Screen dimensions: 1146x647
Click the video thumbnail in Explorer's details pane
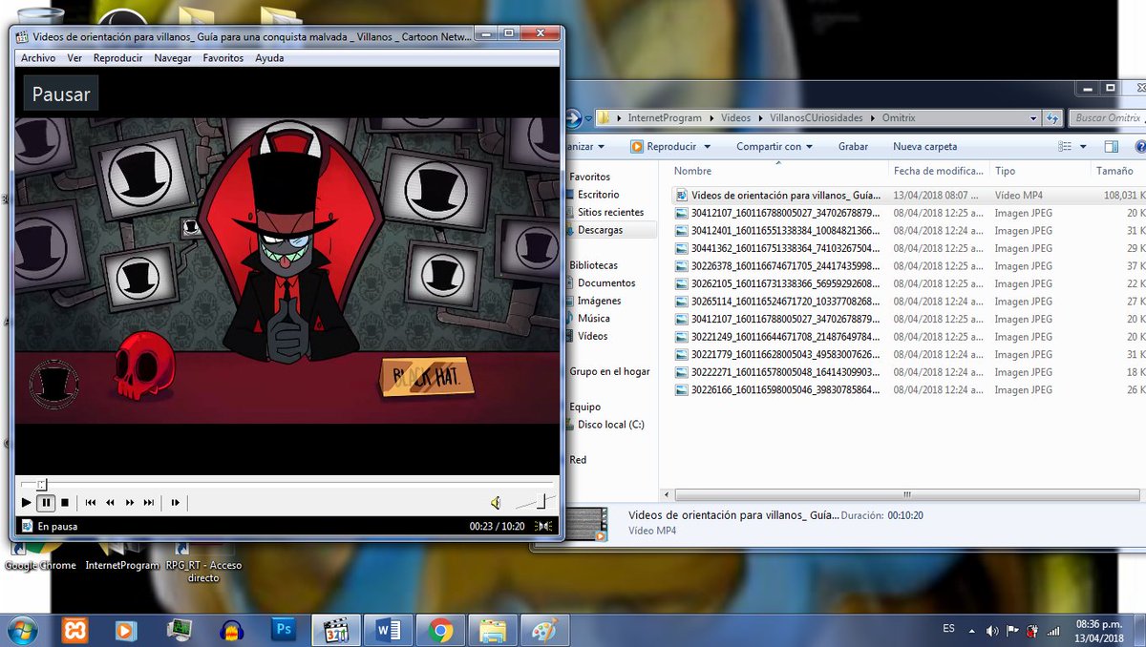[588, 524]
